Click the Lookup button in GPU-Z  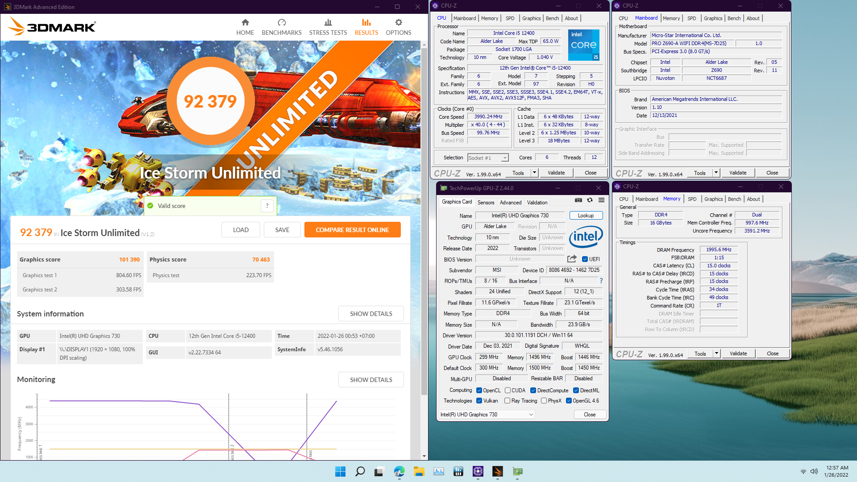(586, 216)
